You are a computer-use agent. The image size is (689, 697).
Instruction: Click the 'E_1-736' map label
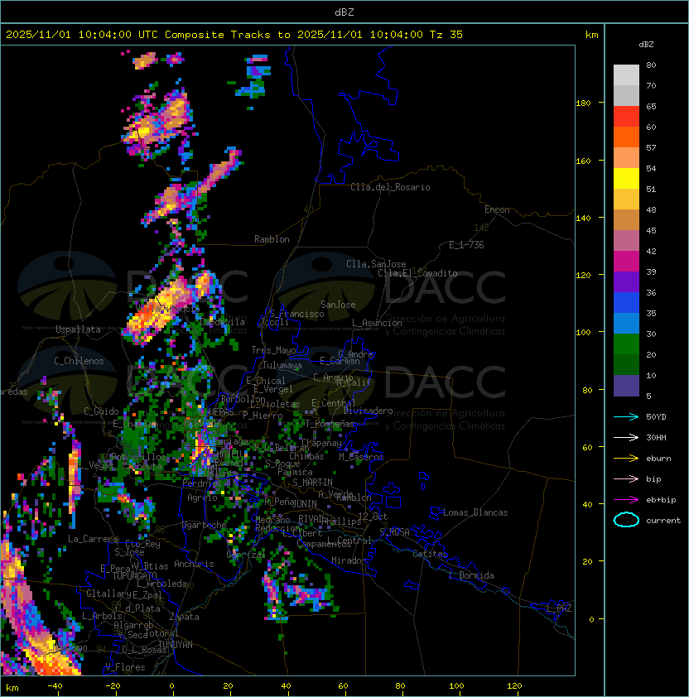click(466, 245)
